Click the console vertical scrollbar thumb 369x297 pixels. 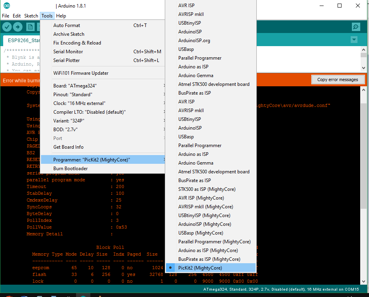click(x=363, y=155)
